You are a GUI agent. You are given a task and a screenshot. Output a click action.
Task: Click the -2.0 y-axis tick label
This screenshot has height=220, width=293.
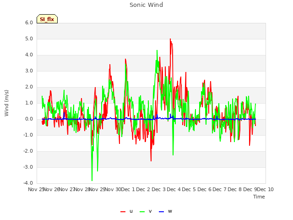coord(28,151)
